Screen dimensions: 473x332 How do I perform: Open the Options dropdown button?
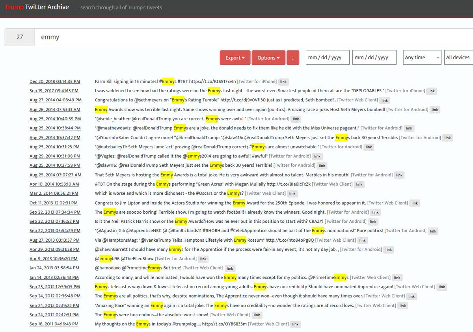pyautogui.click(x=268, y=58)
